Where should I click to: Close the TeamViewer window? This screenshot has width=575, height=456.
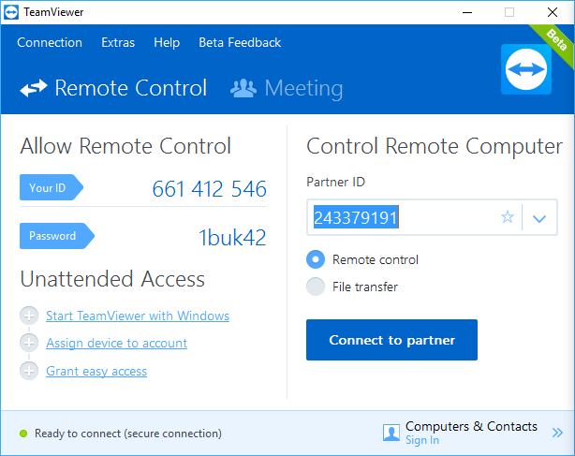click(553, 12)
